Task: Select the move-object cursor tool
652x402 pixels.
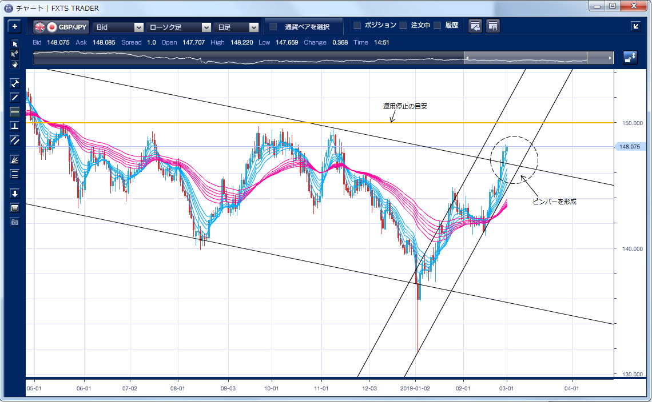Action: pos(14,54)
